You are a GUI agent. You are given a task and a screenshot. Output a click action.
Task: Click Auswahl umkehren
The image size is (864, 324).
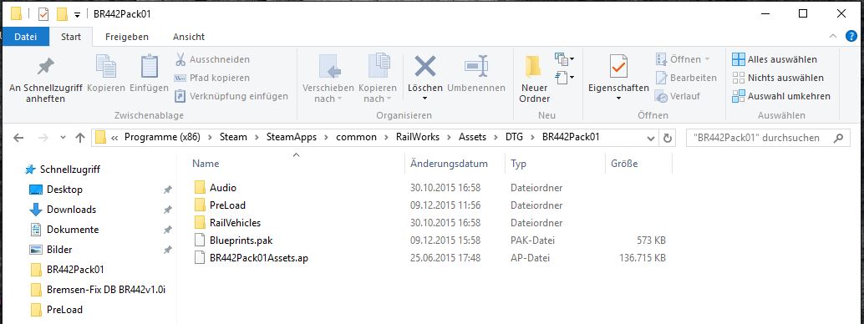click(780, 96)
